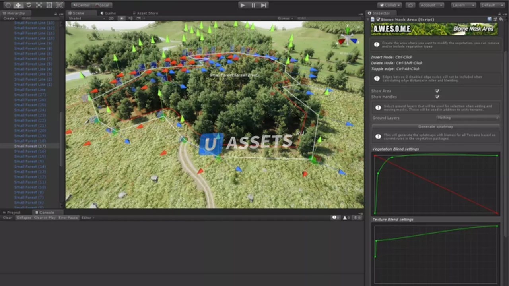509x286 pixels.
Task: Select the Move tool
Action: 18,5
